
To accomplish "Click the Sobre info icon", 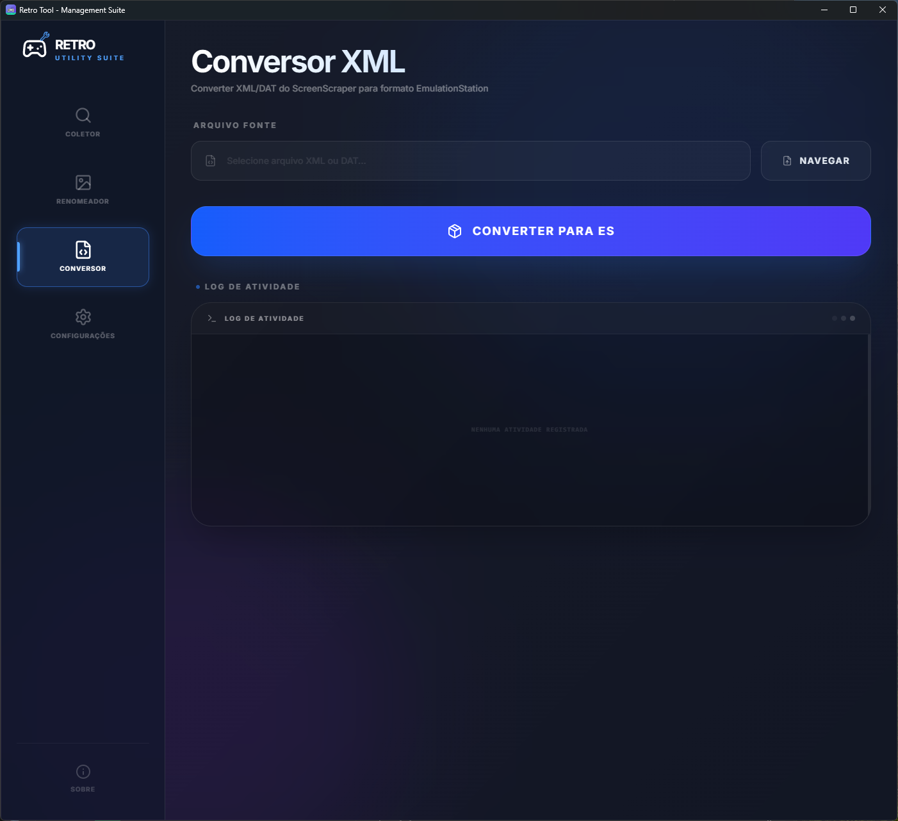I will pos(83,772).
